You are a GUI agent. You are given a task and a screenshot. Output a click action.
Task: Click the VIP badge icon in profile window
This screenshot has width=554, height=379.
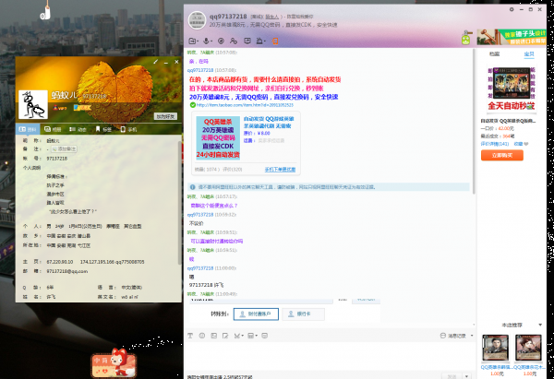pos(60,108)
